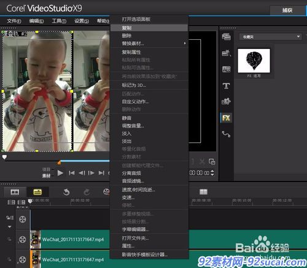
Task: Expand the track list arrow below Track Manager
Action: pos(10,227)
